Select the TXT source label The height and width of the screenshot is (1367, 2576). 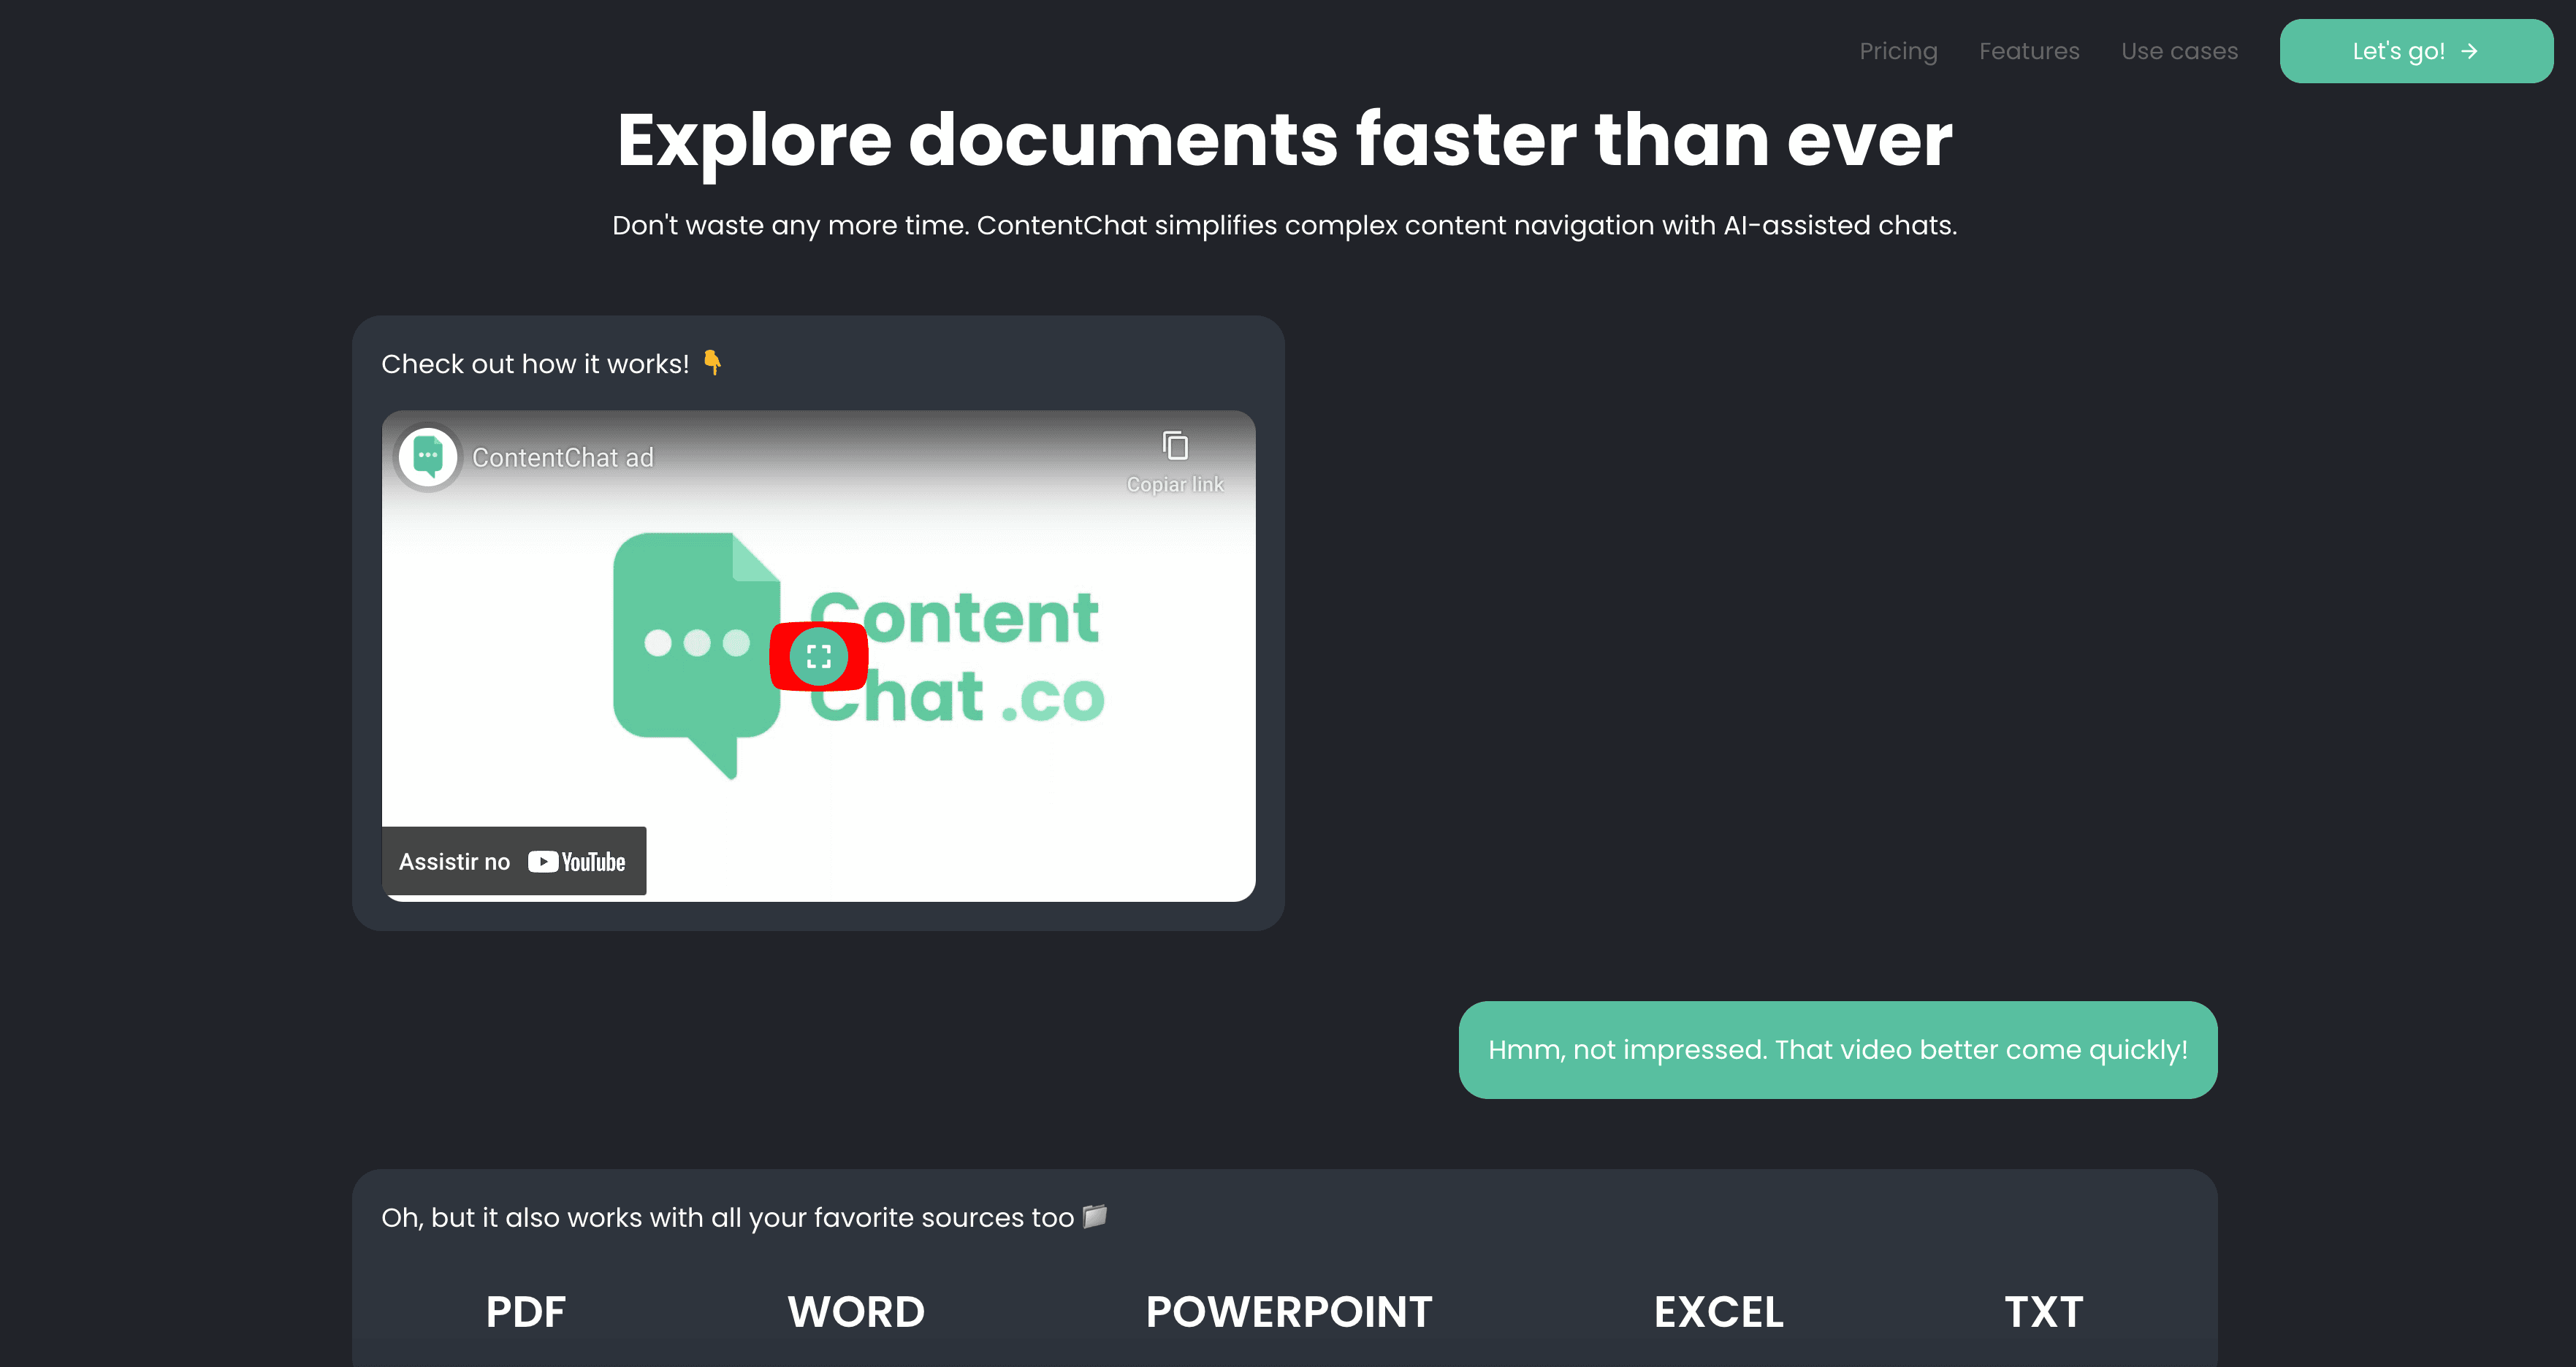[x=2044, y=1312]
